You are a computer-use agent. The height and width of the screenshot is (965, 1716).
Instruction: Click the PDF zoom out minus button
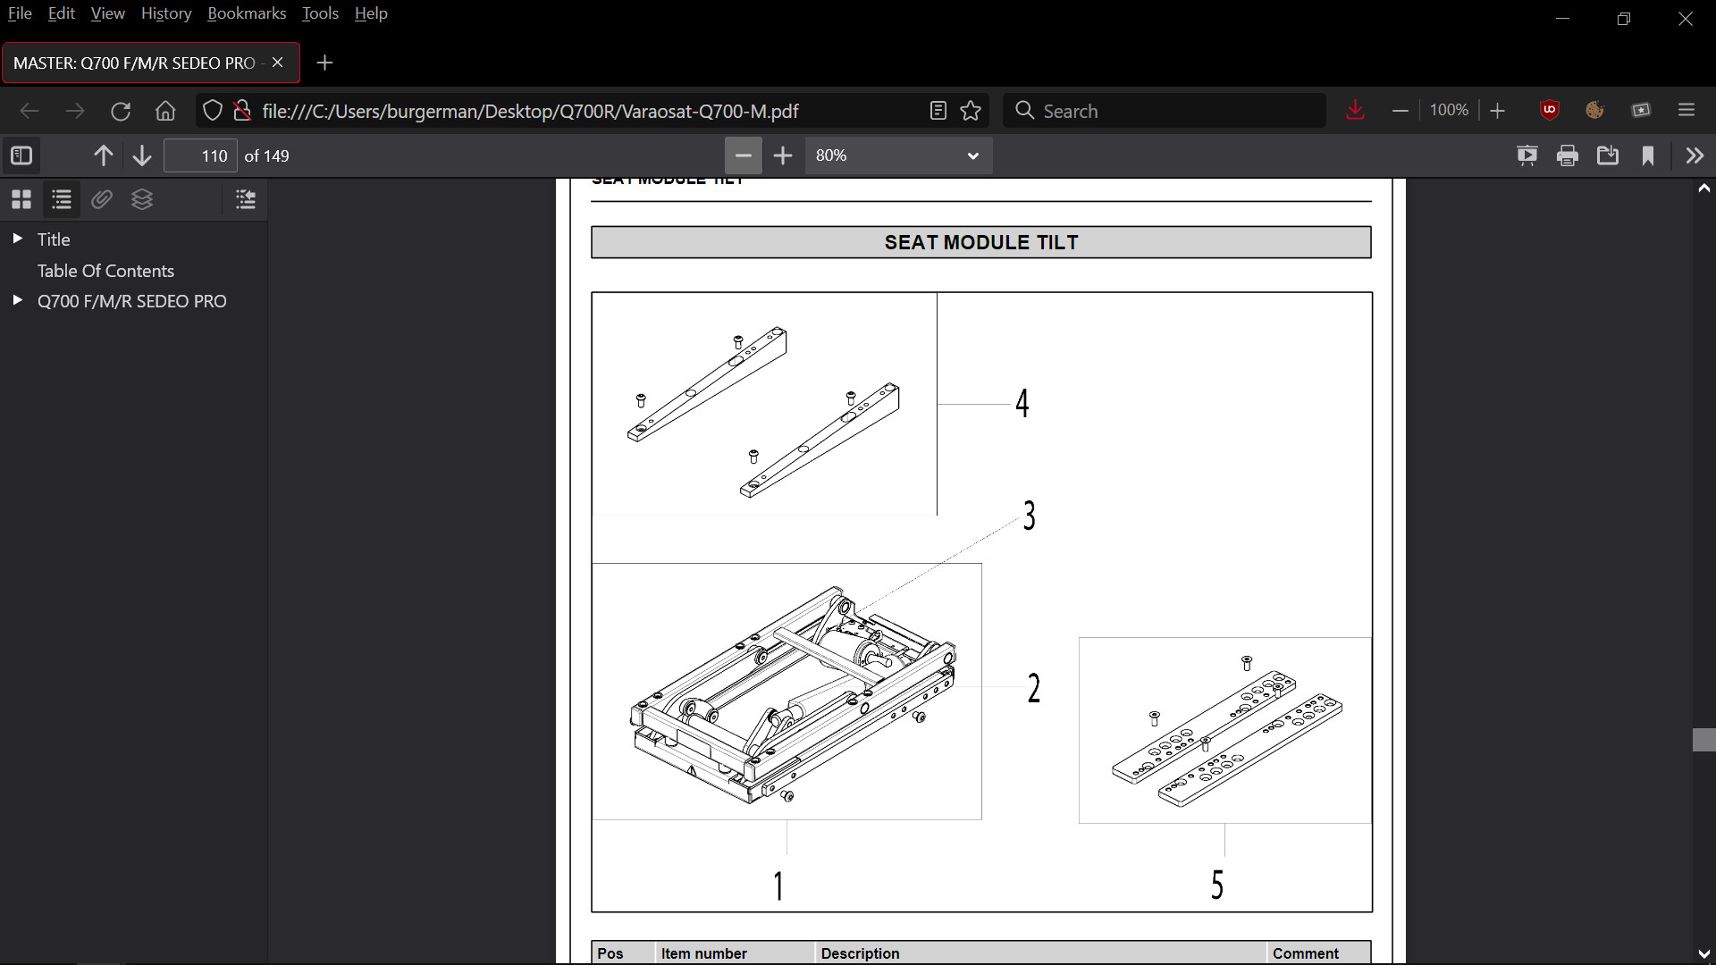click(743, 155)
